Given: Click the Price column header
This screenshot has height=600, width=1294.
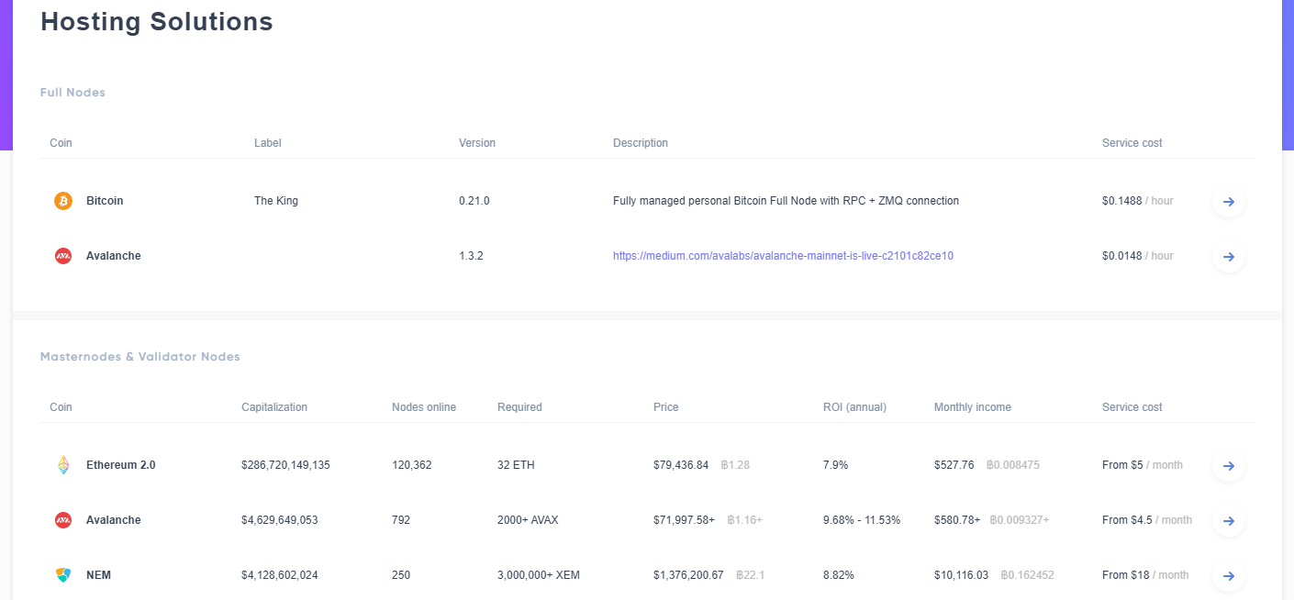Looking at the screenshot, I should click(x=666, y=407).
